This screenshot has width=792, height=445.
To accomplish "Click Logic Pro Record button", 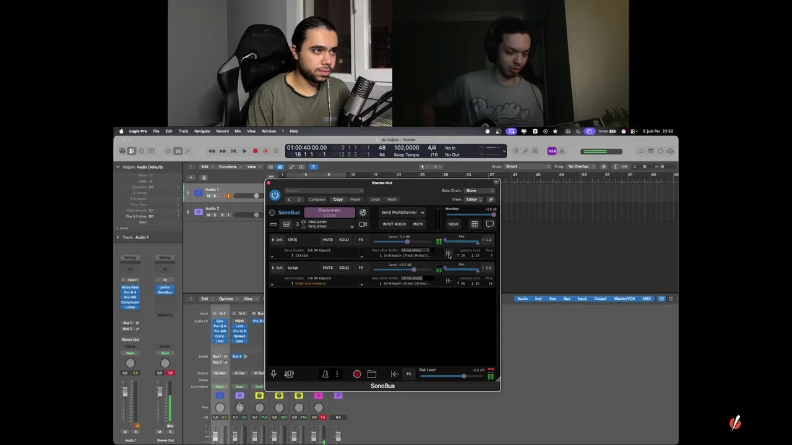I will tap(255, 151).
